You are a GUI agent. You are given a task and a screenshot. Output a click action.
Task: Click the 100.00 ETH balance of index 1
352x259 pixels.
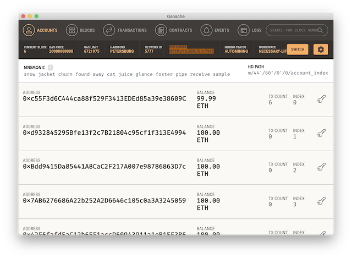coord(208,136)
